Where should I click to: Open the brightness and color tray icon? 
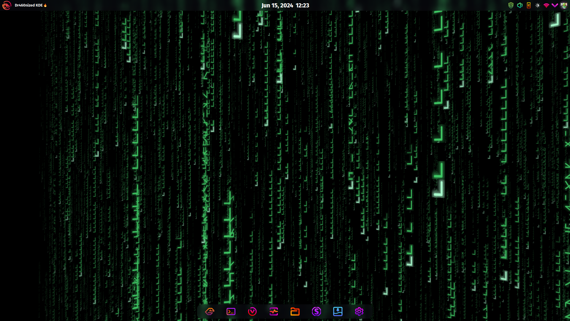pos(538,5)
